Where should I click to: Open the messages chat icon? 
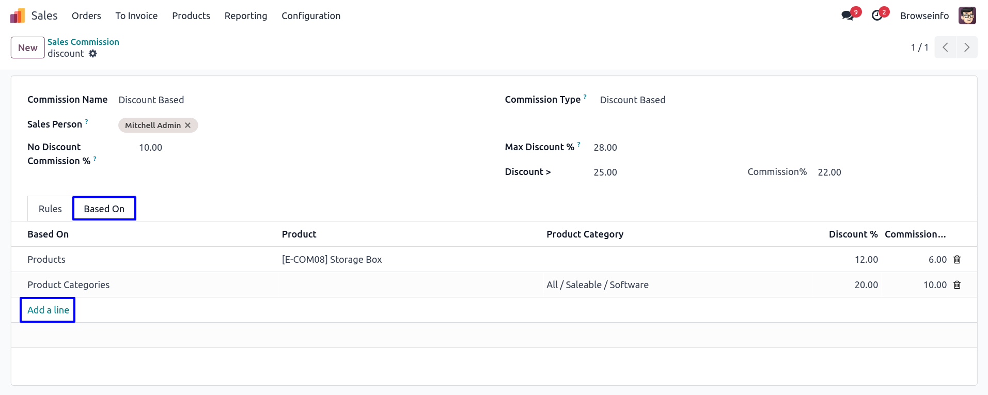tap(847, 16)
